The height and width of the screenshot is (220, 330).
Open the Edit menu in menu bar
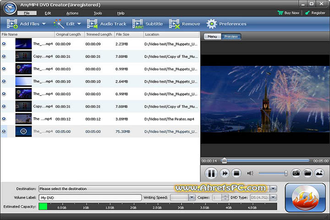click(48, 13)
